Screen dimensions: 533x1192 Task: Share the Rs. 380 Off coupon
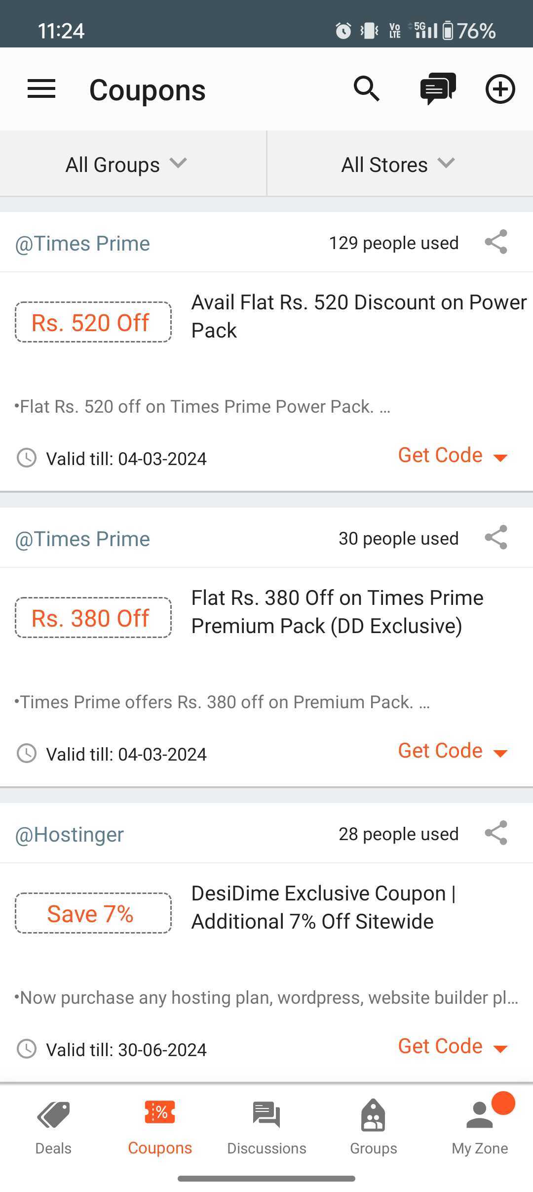496,538
